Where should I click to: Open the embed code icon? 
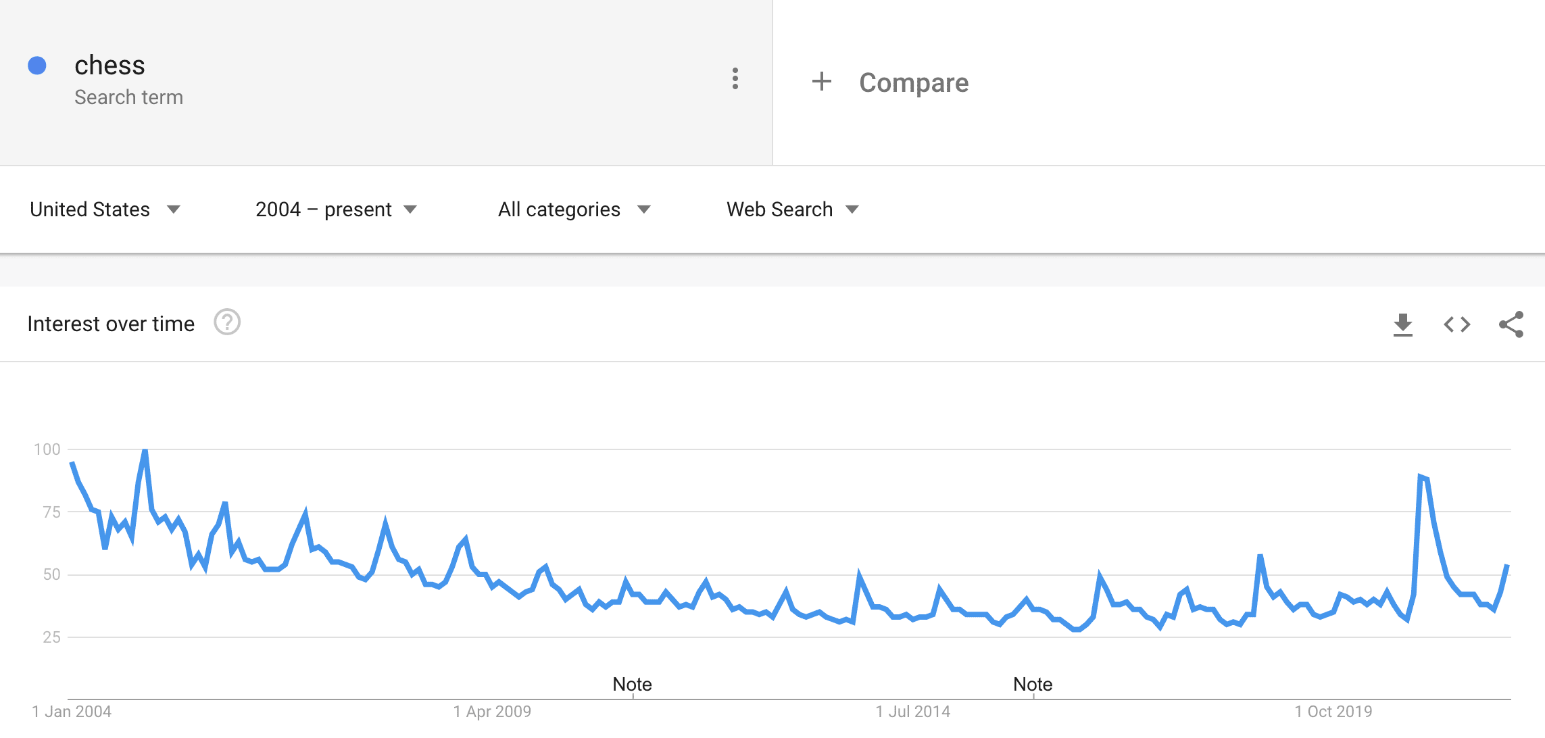1457,324
